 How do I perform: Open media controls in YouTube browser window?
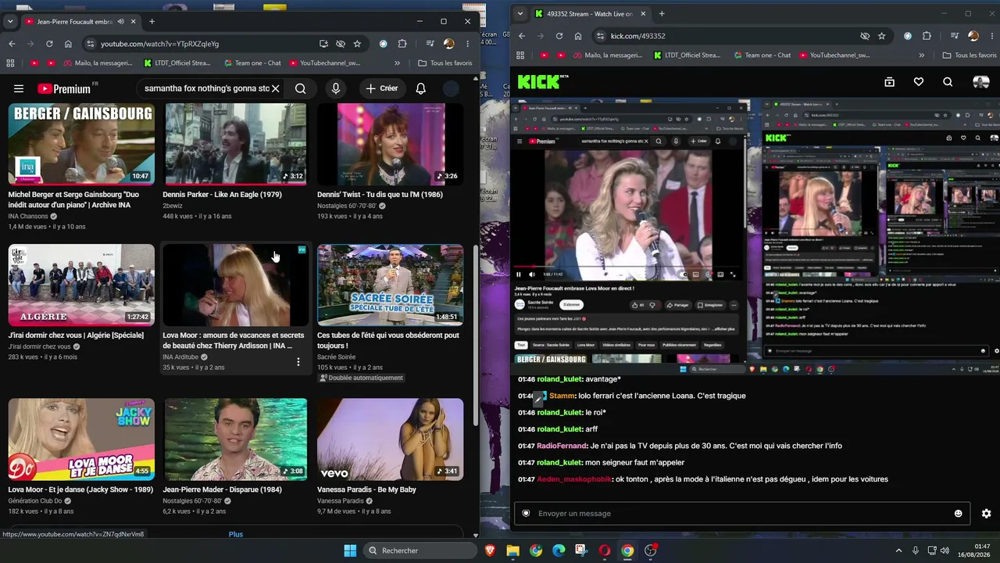coord(430,44)
